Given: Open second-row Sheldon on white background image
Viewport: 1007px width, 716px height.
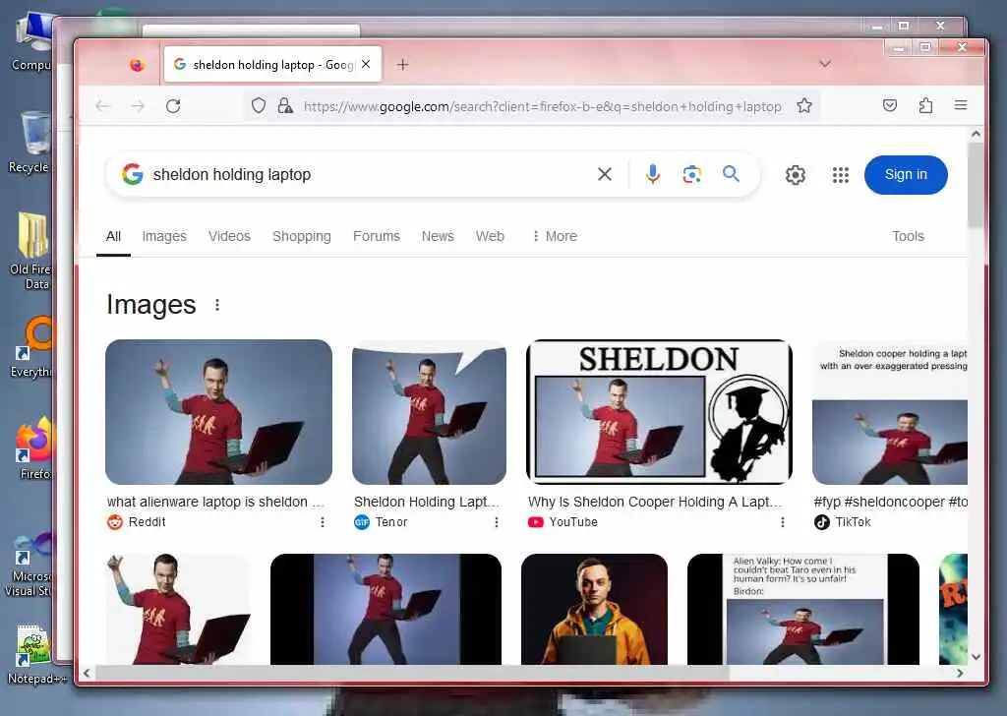Looking at the screenshot, I should coord(179,609).
